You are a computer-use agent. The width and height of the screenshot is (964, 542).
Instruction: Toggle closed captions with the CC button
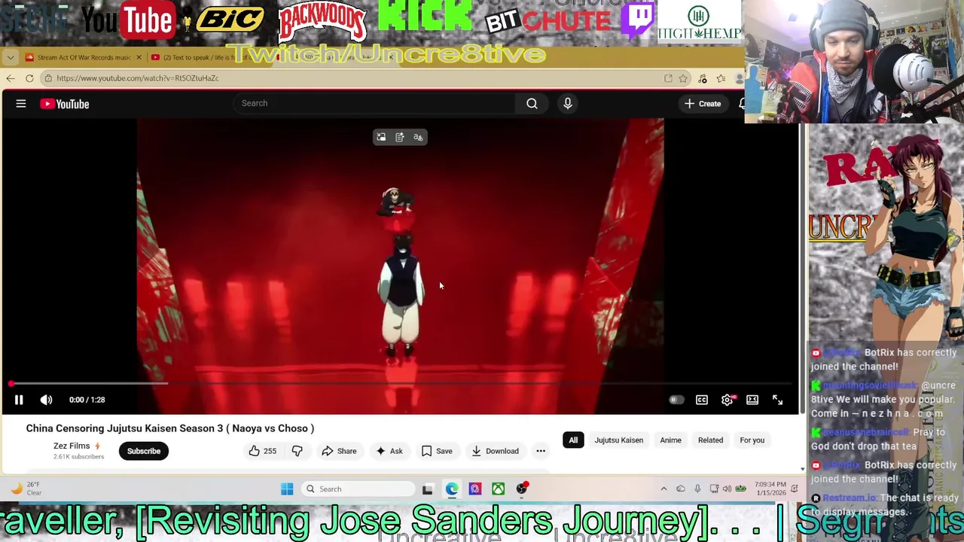(x=702, y=400)
